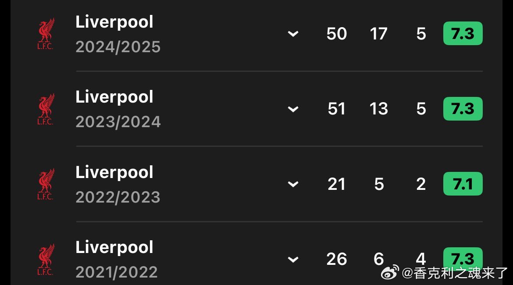Image resolution: width=513 pixels, height=285 pixels.
Task: Expand the 2024/2025 season chevron
Action: point(293,34)
